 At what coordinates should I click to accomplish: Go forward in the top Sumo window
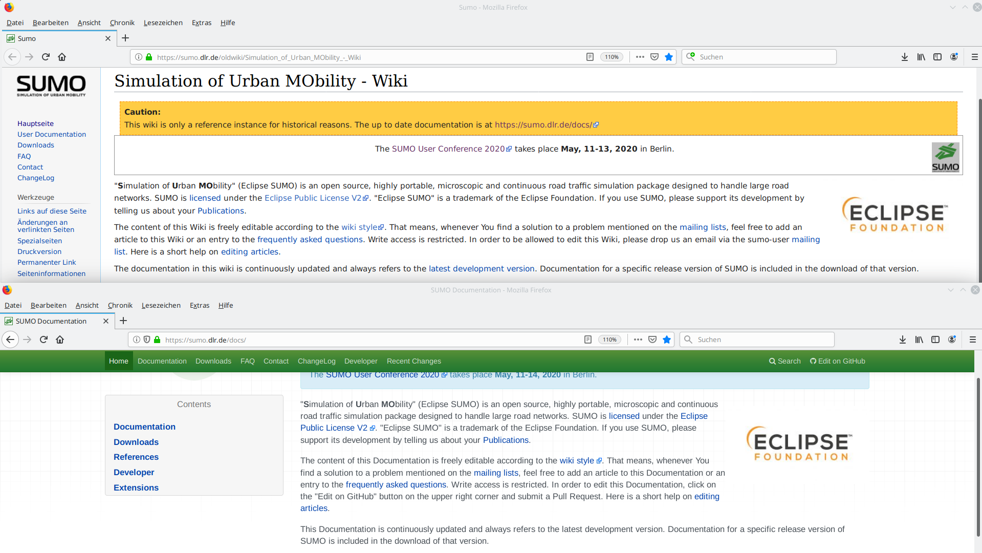pos(29,57)
